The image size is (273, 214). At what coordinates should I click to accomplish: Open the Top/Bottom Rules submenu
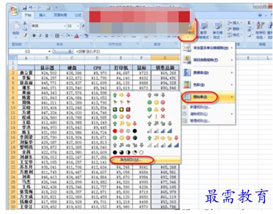tap(208, 60)
